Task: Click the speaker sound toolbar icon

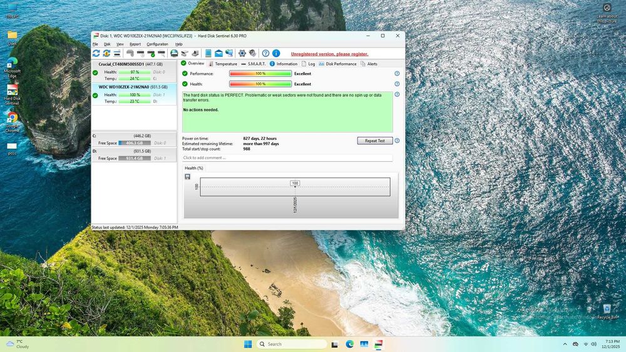Action: point(252,53)
